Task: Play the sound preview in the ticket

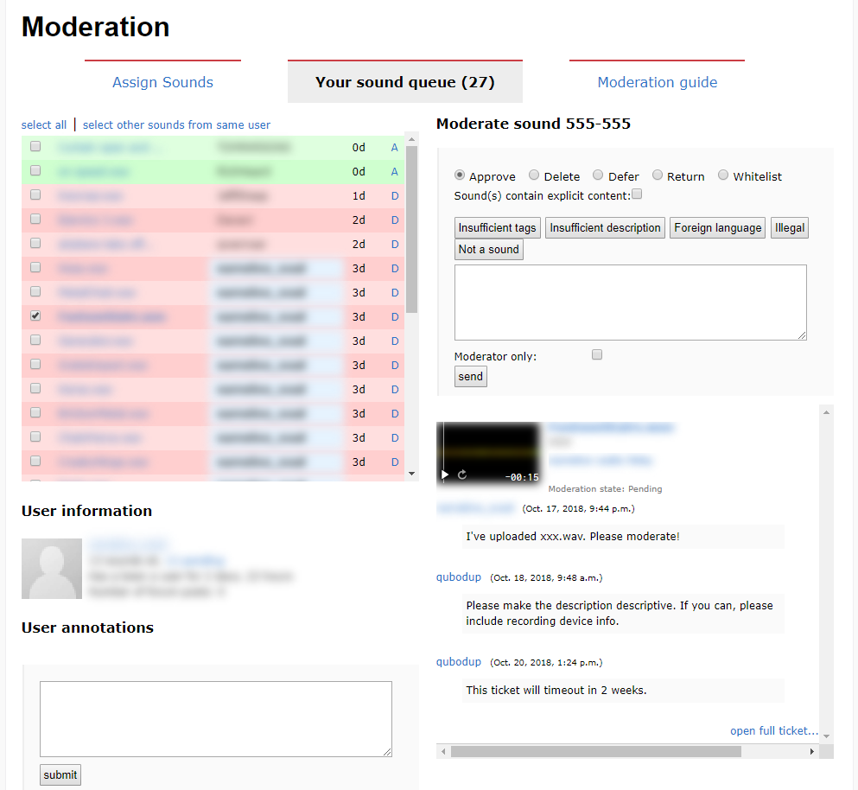Action: 444,475
